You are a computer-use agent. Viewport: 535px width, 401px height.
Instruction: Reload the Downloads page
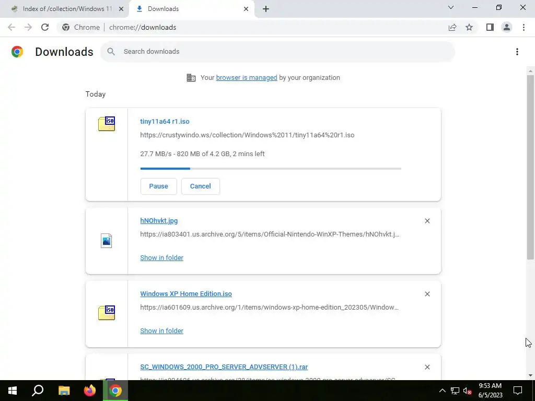point(45,27)
